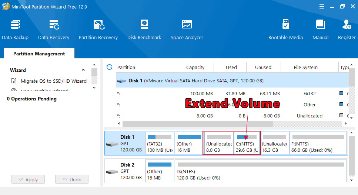
Task: Select the C:(NTFS) partition in disk map
Action: 247,143
